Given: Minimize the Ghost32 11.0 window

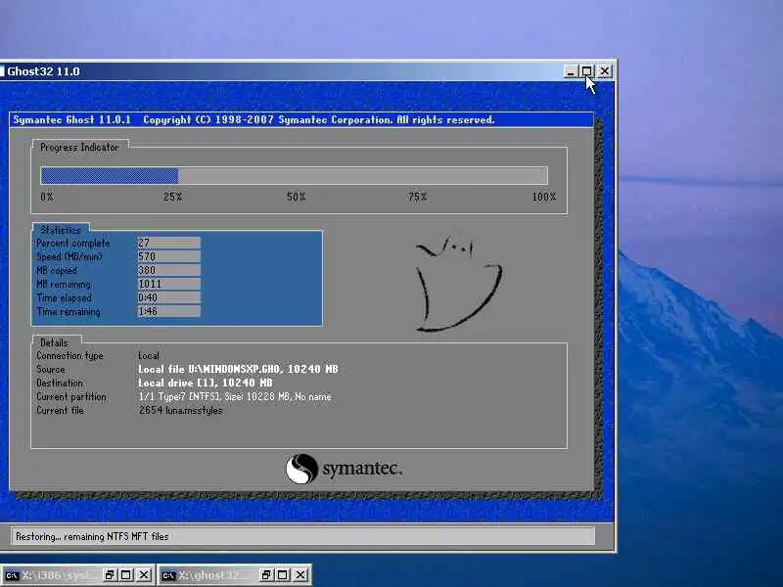Looking at the screenshot, I should click(x=571, y=71).
